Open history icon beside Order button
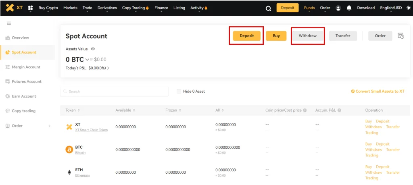This screenshot has width=413, height=185. pyautogui.click(x=400, y=36)
